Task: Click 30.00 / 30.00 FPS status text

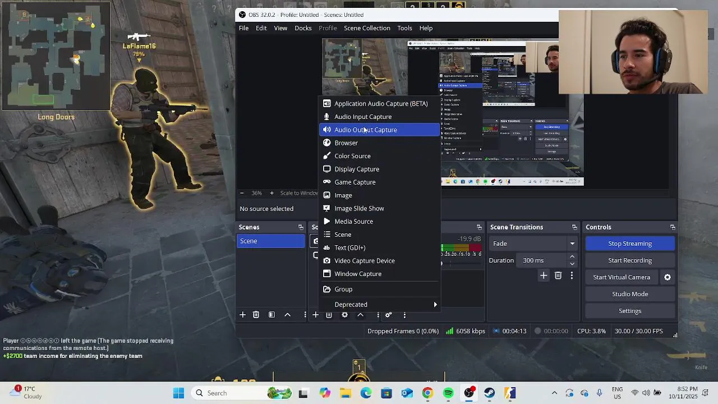Action: [x=638, y=331]
